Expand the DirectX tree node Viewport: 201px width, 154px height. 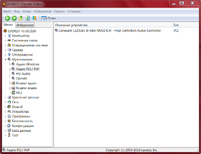[6, 107]
